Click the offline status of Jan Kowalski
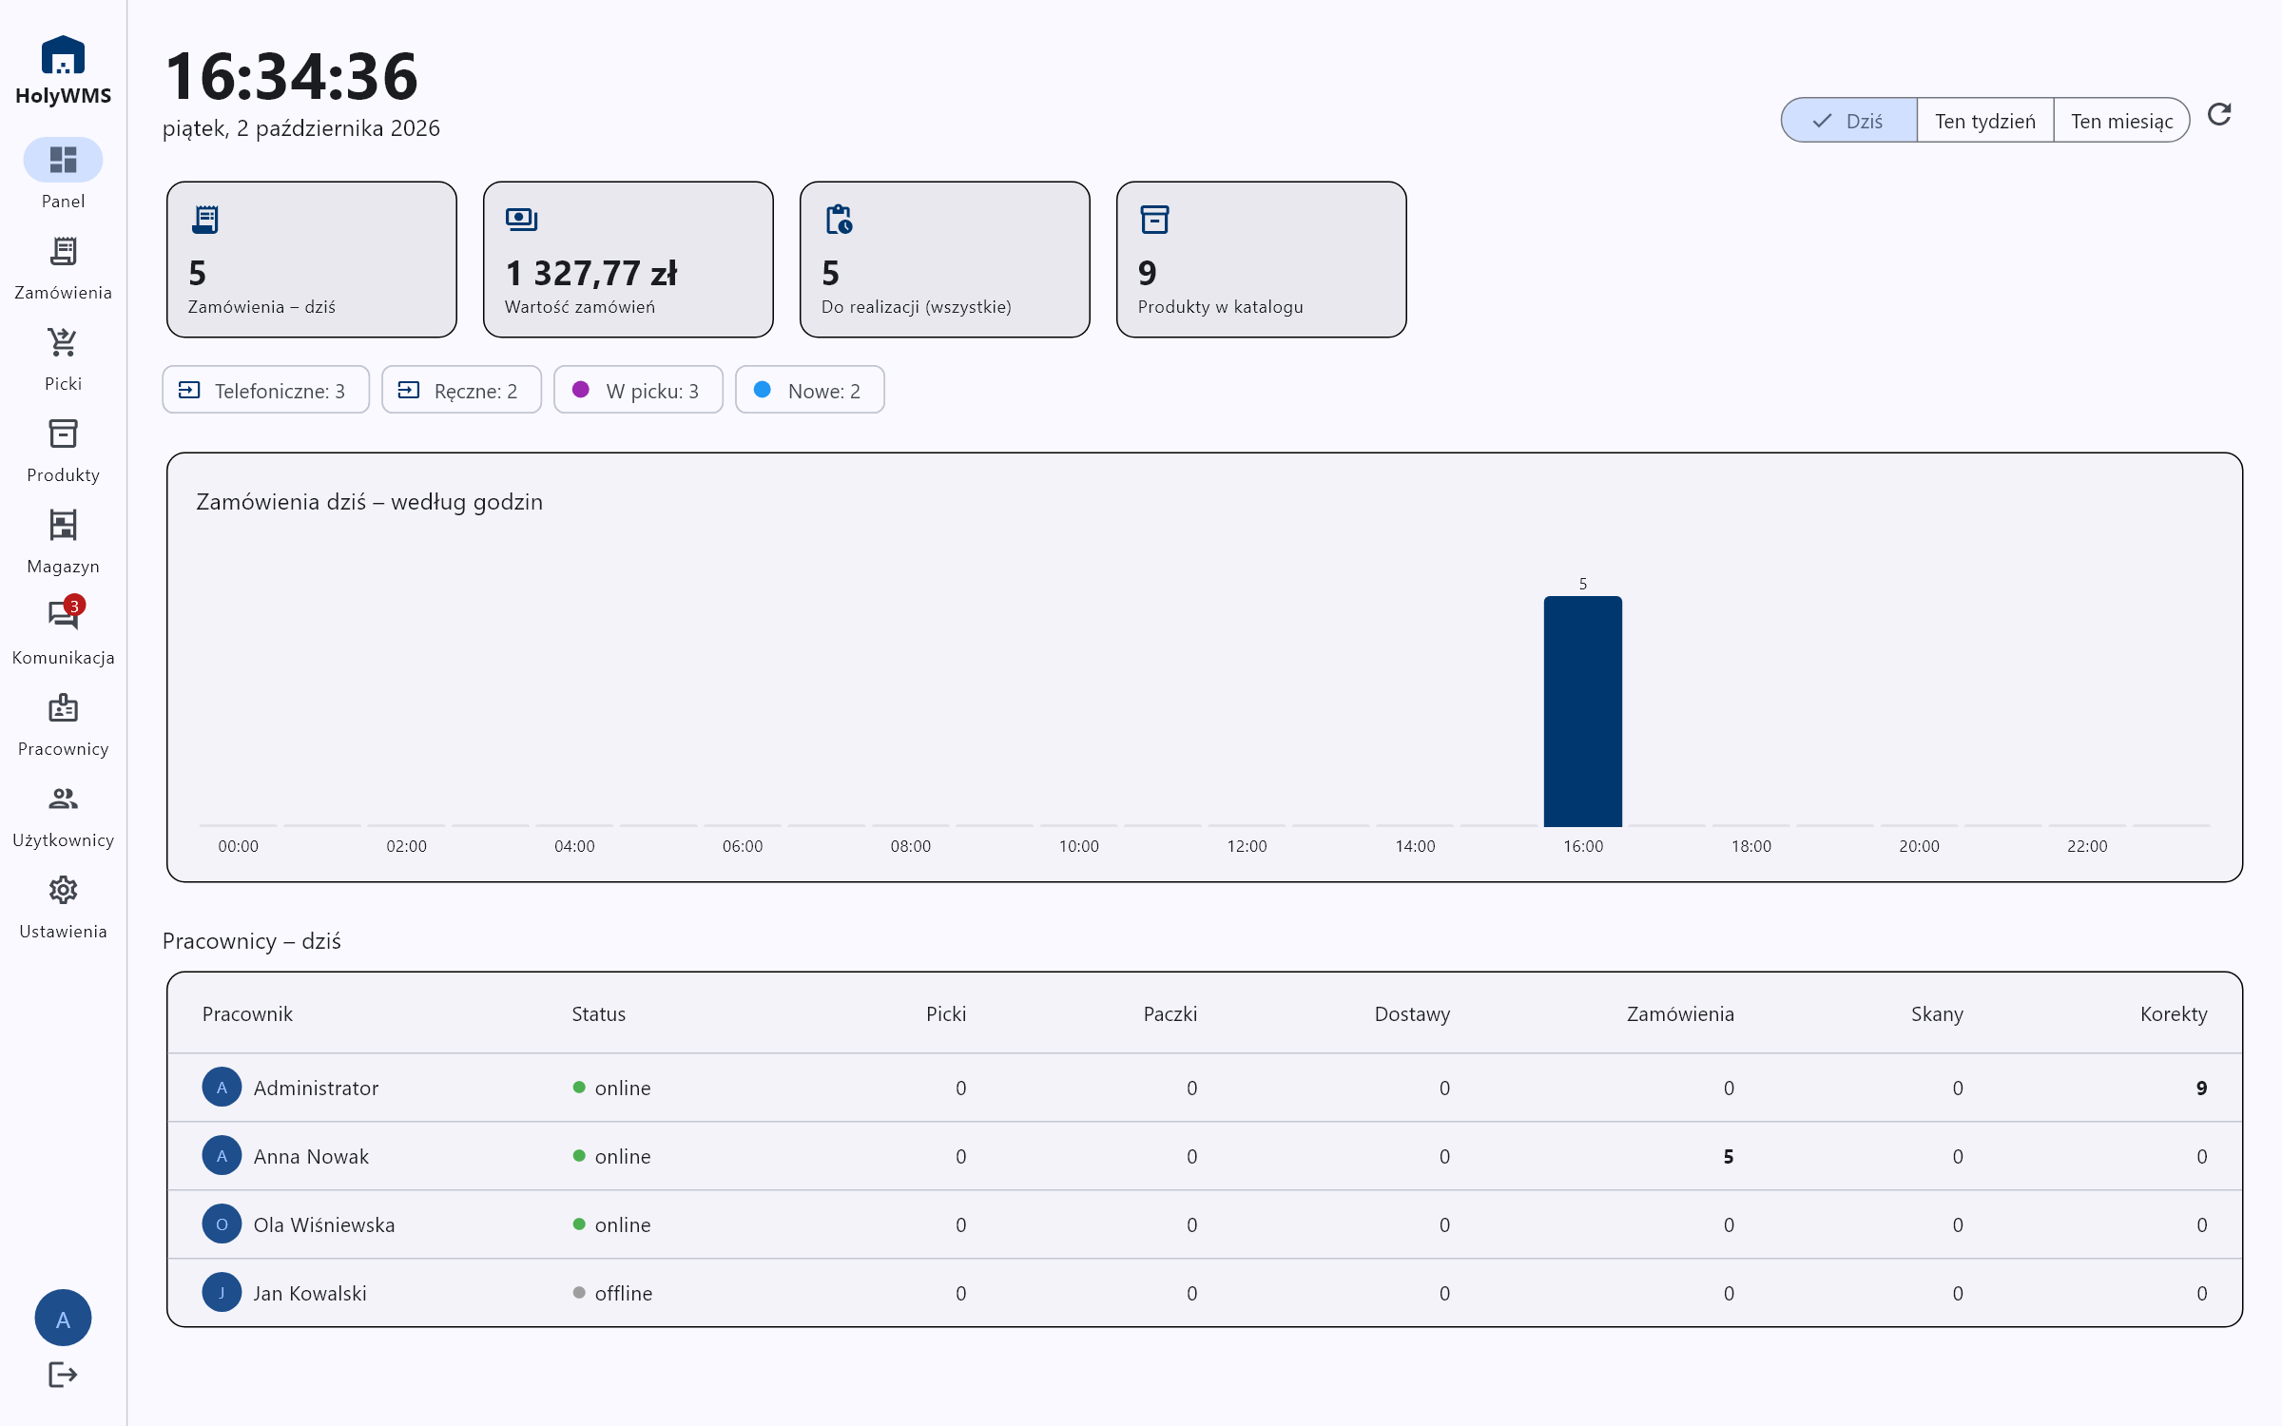2282x1426 pixels. pyautogui.click(x=613, y=1293)
